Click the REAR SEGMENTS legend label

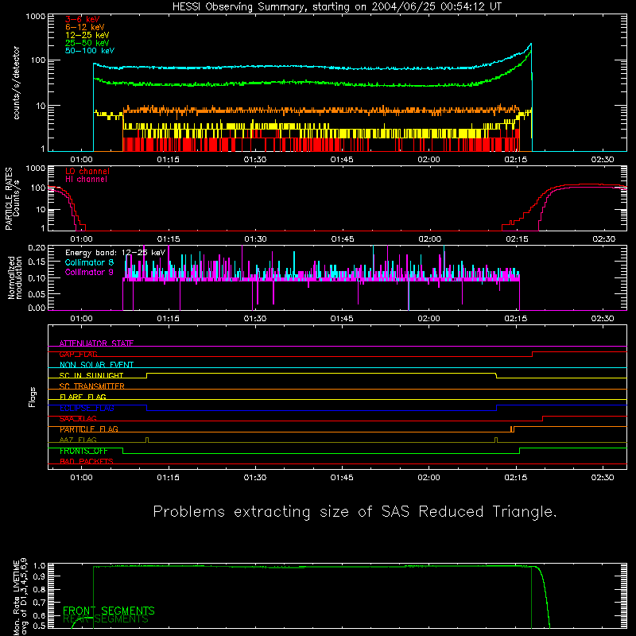coord(106,619)
